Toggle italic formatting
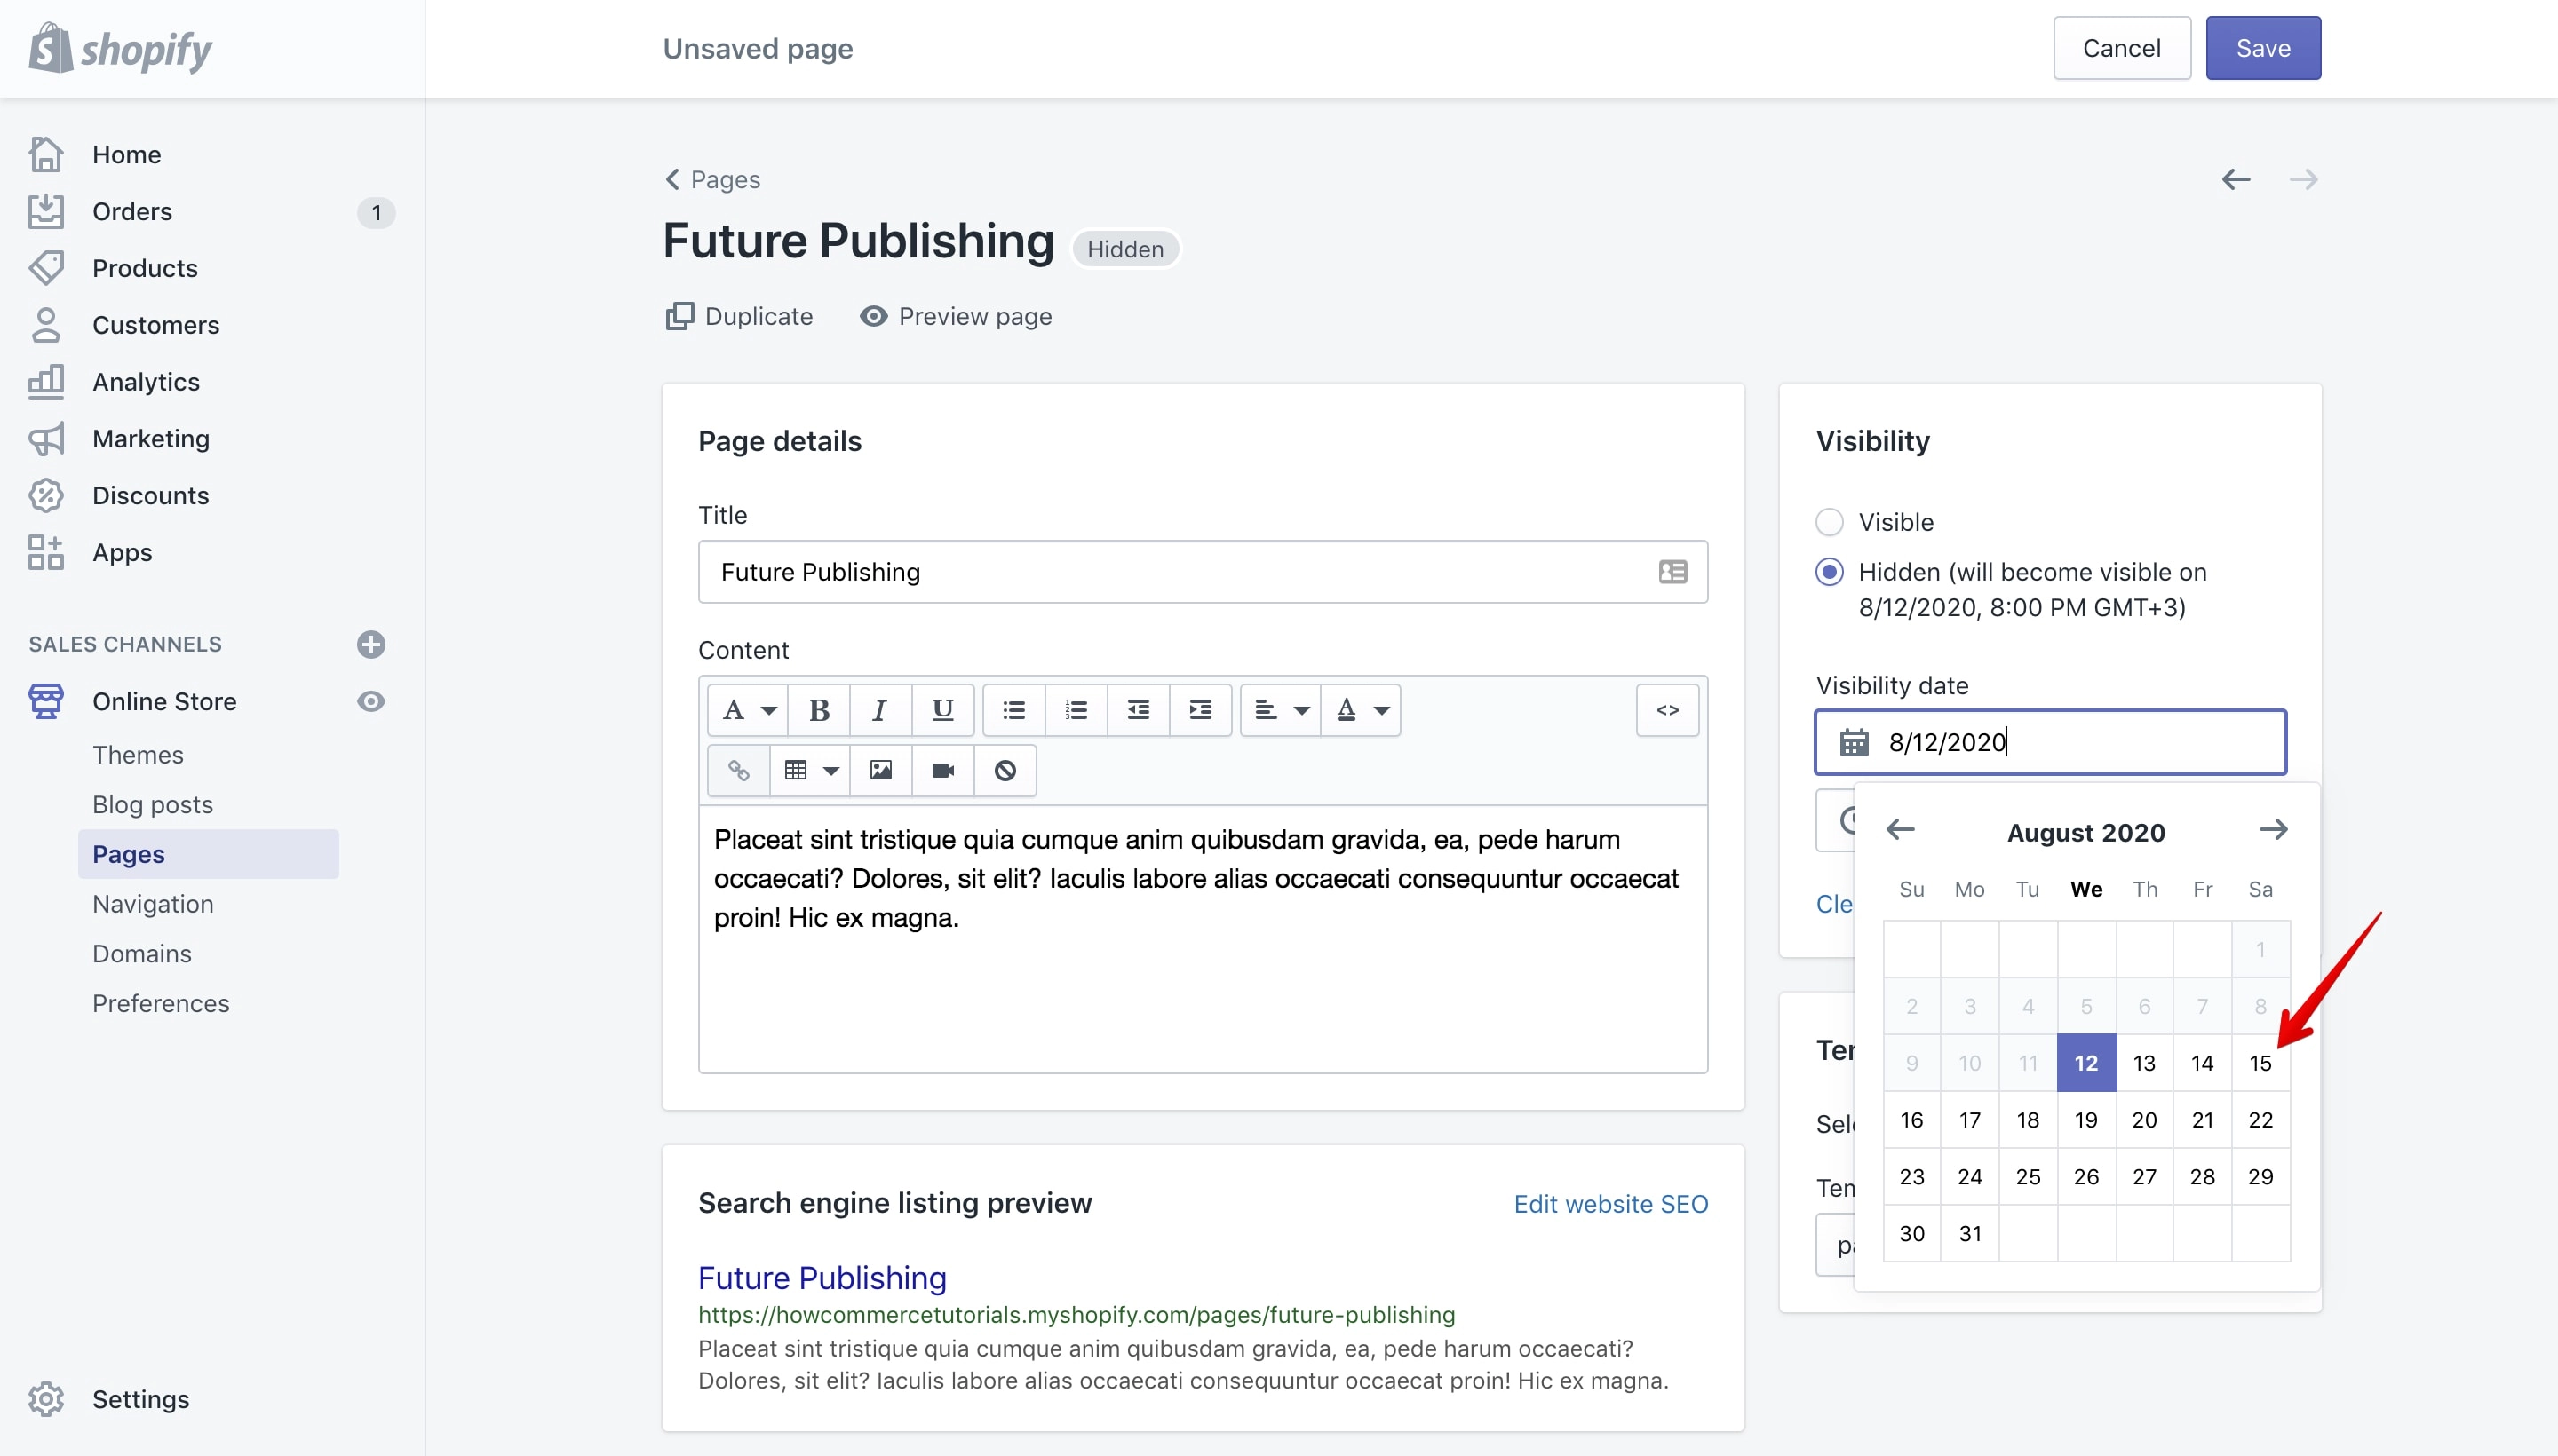This screenshot has height=1456, width=2558. 880,710
